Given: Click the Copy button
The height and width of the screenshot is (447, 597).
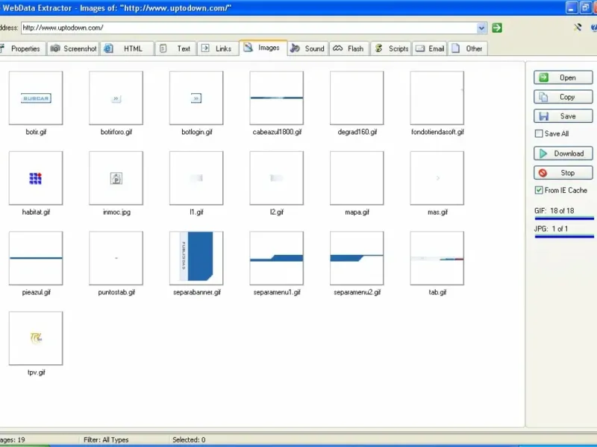Looking at the screenshot, I should (563, 97).
